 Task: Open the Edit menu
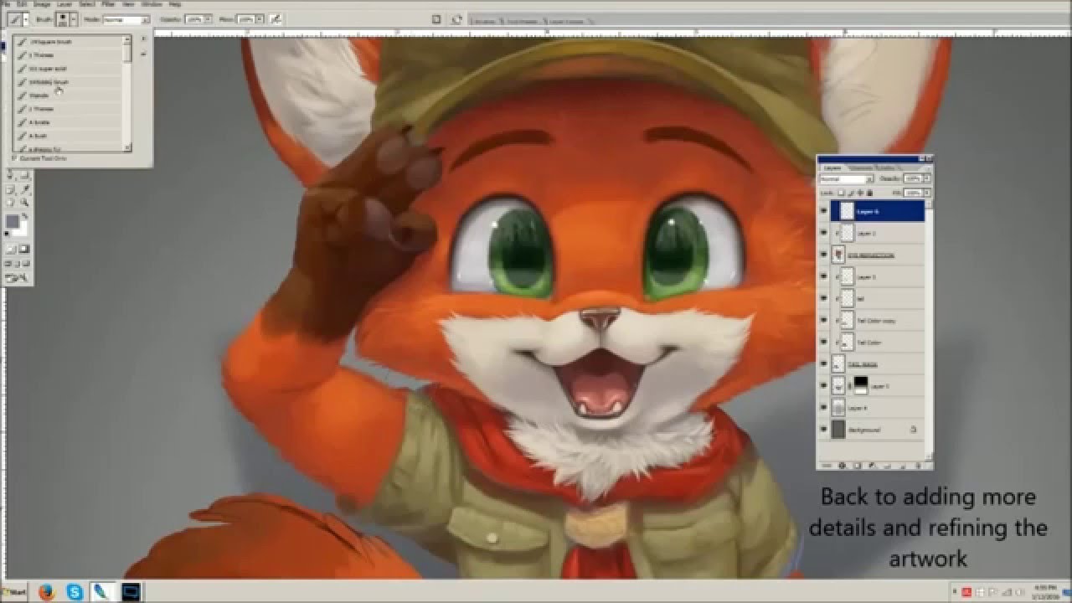(x=23, y=4)
